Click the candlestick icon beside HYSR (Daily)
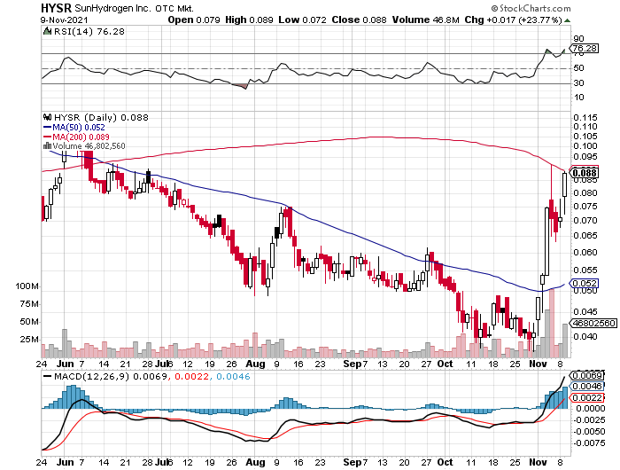 coord(48,117)
